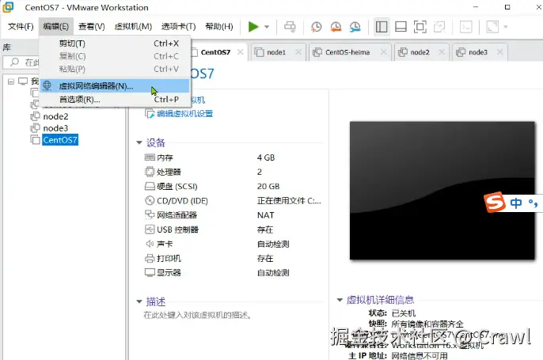Screen dimensions: 543x360
Task: Open the 选项卡(T) menu
Action: (178, 26)
